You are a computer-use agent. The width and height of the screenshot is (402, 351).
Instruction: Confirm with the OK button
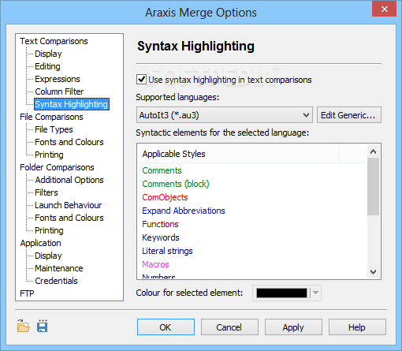point(166,327)
